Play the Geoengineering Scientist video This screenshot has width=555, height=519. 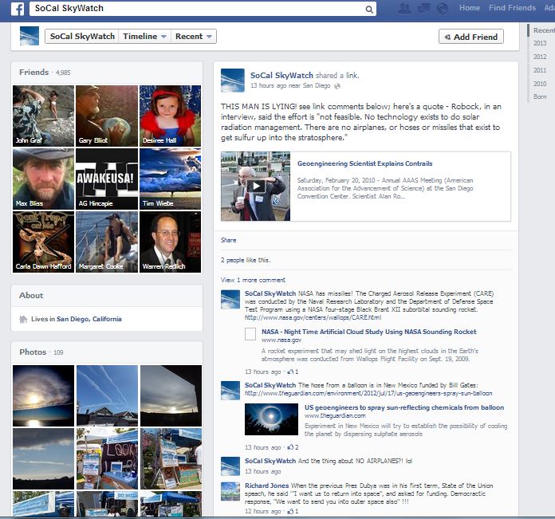255,187
